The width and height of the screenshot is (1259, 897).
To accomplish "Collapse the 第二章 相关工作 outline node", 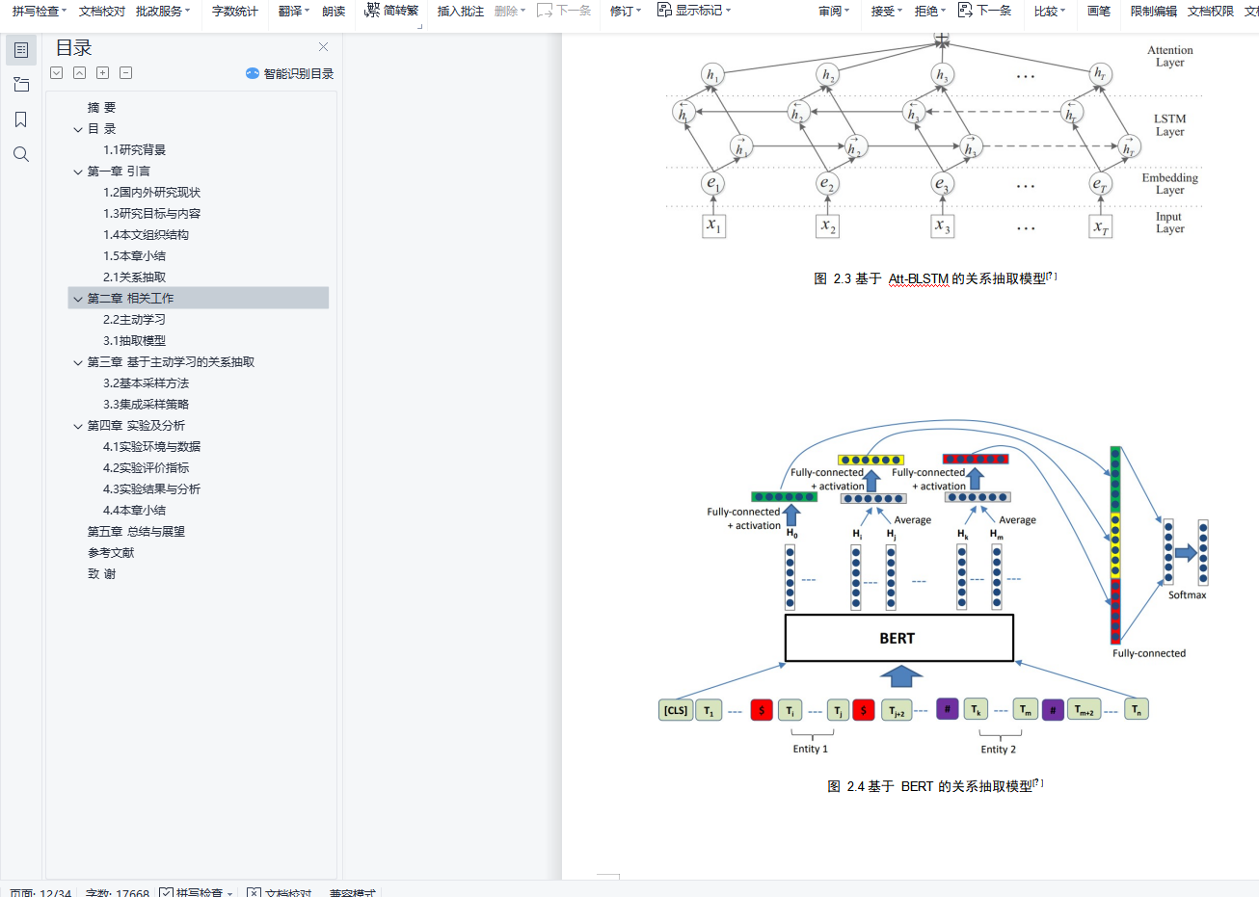I will click(78, 299).
